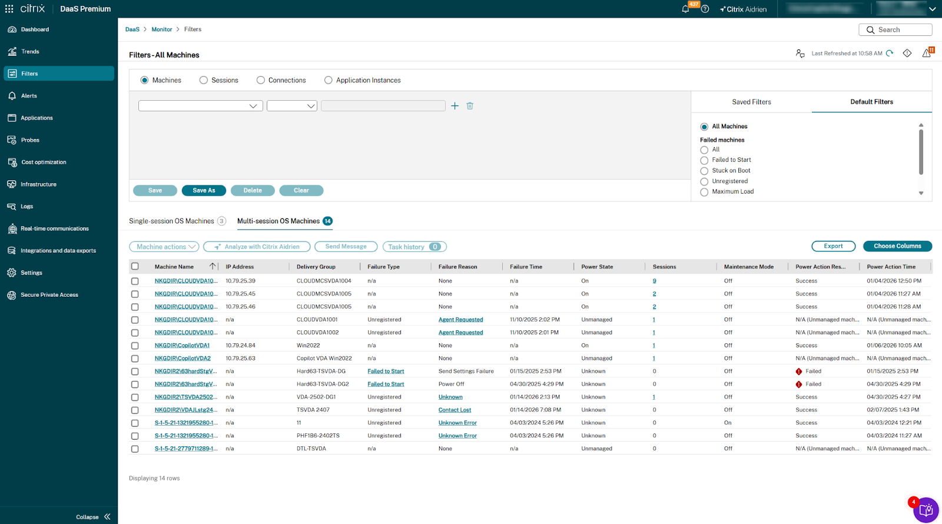This screenshot has width=942, height=524.
Task: Click the notifications bell icon
Action: click(685, 9)
